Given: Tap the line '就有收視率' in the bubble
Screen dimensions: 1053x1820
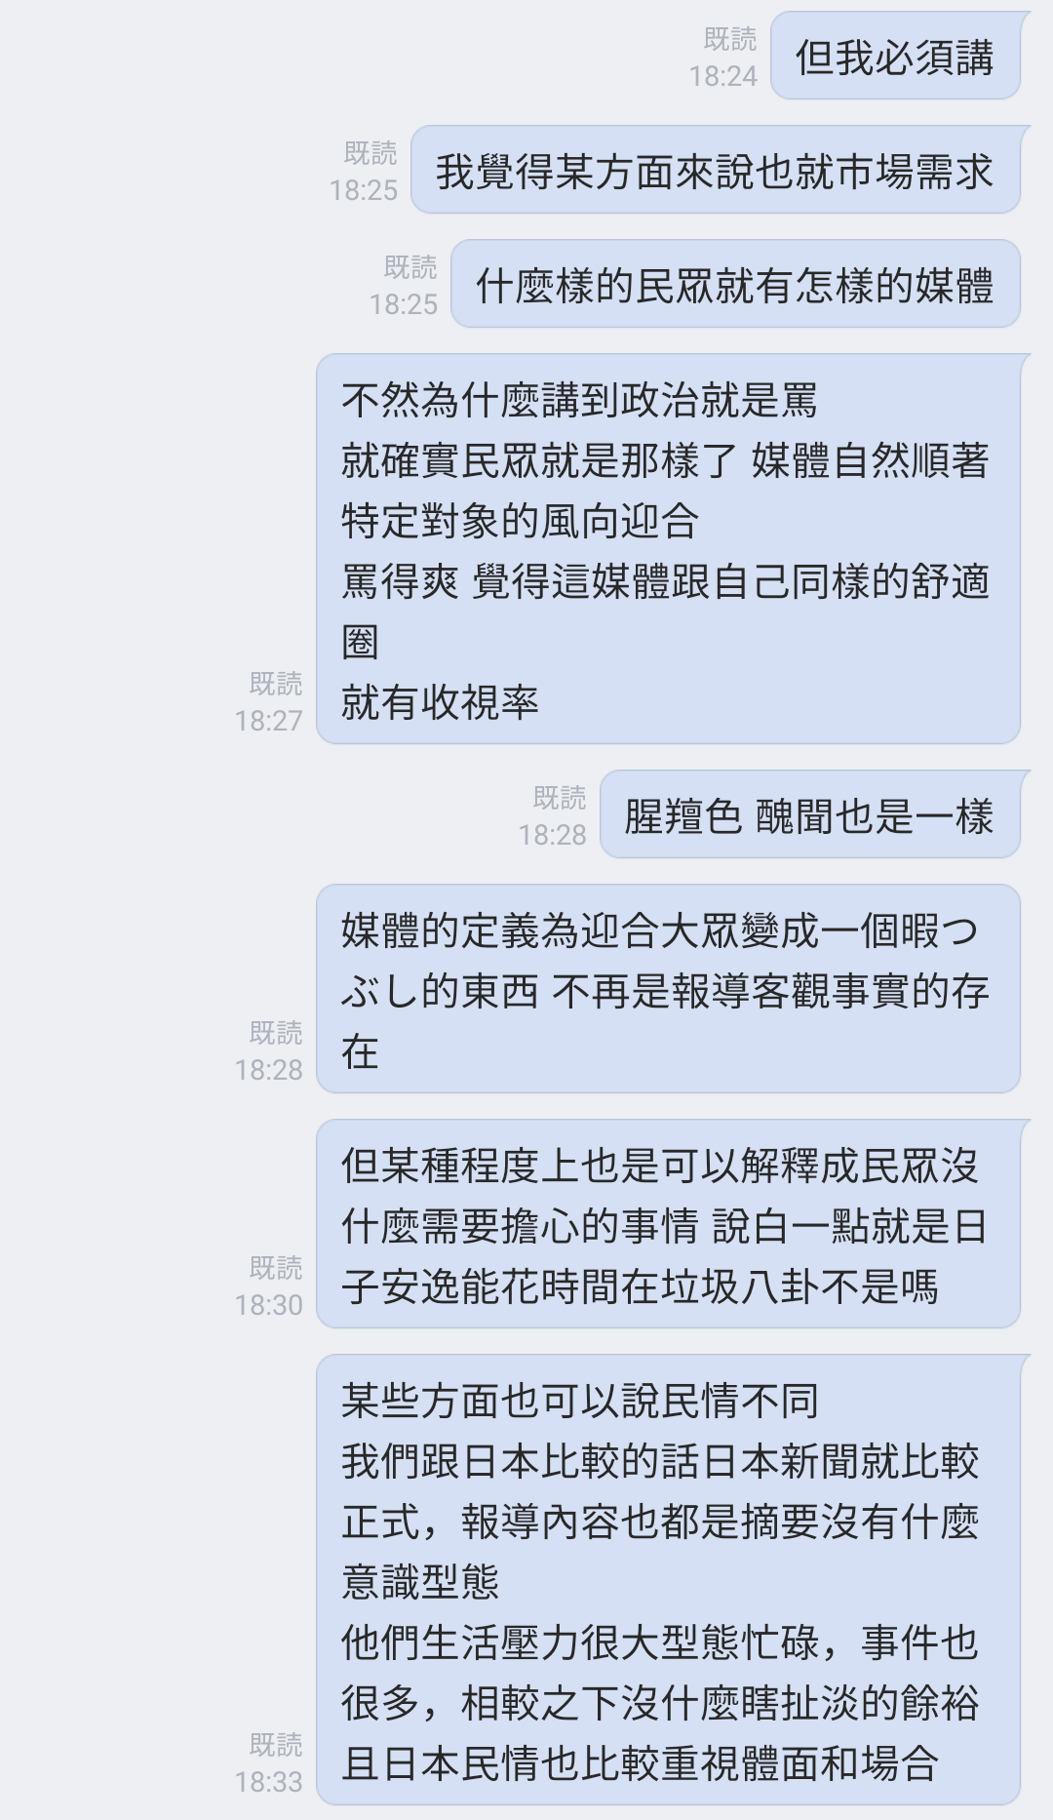Looking at the screenshot, I should (x=440, y=702).
